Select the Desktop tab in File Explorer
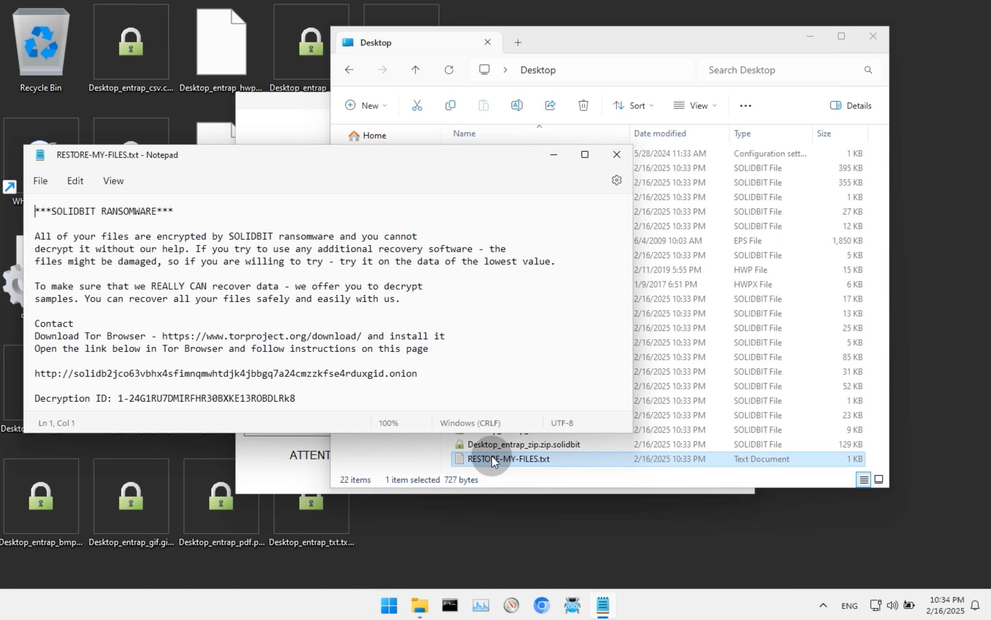991x620 pixels. coord(419,43)
